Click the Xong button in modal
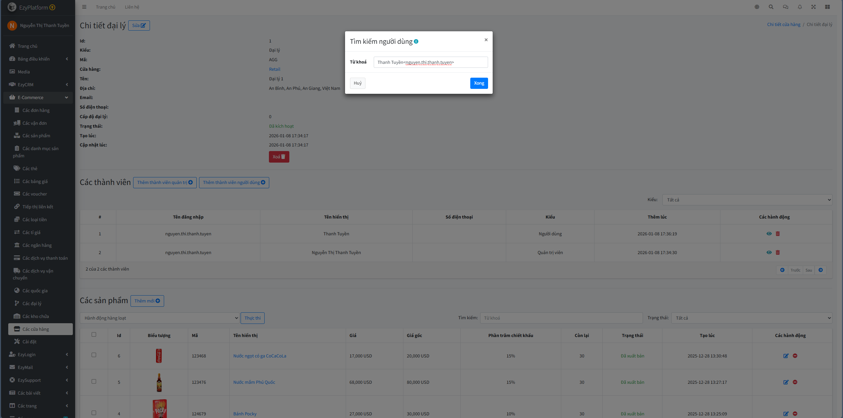The height and width of the screenshot is (418, 843). point(479,83)
